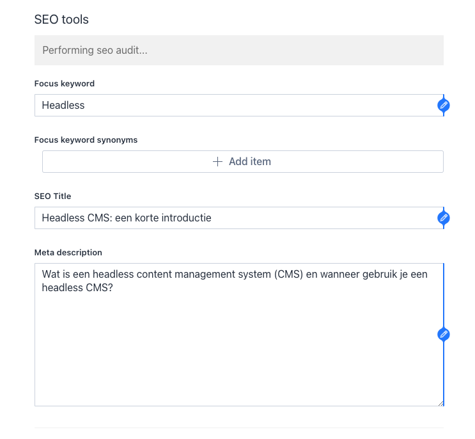The height and width of the screenshot is (439, 475).
Task: Click the word Headless in Focus keyword
Action: [x=63, y=105]
